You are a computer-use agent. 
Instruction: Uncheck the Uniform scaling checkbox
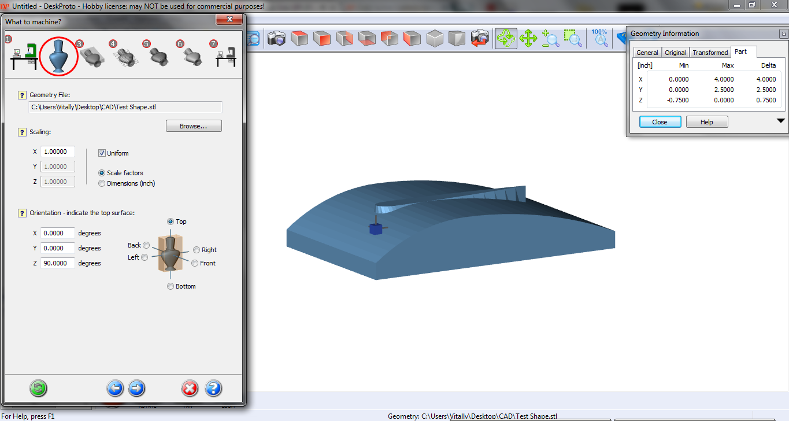(x=102, y=153)
